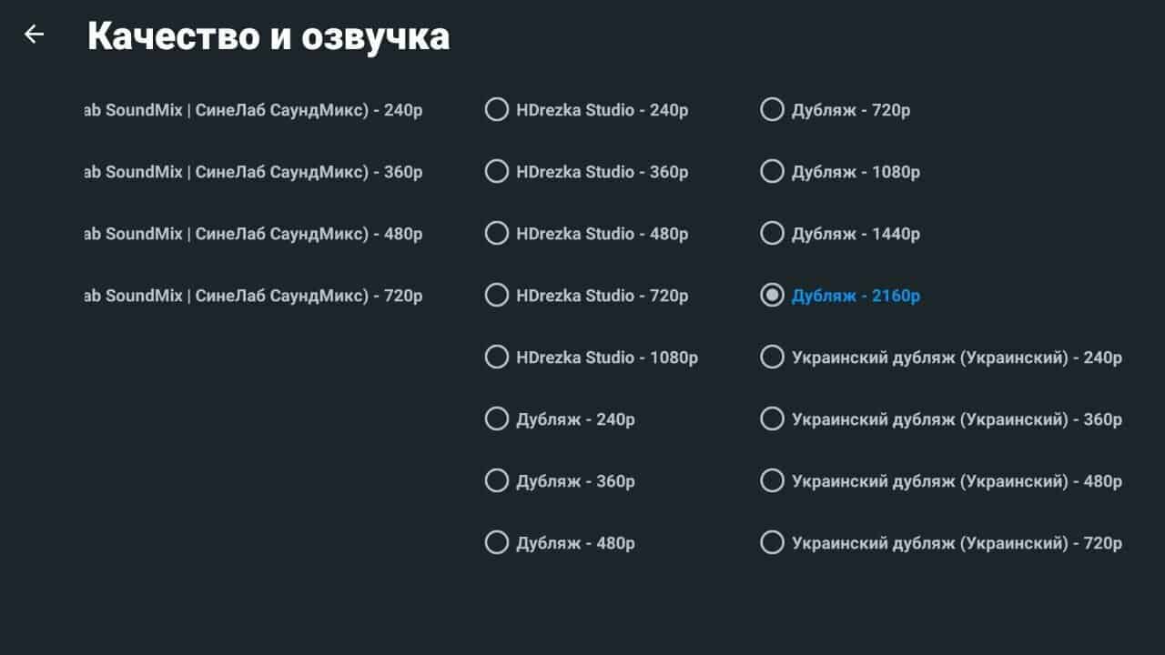Select СинеЛаб СаундМикс - 480p item
The height and width of the screenshot is (655, 1165).
click(x=253, y=234)
